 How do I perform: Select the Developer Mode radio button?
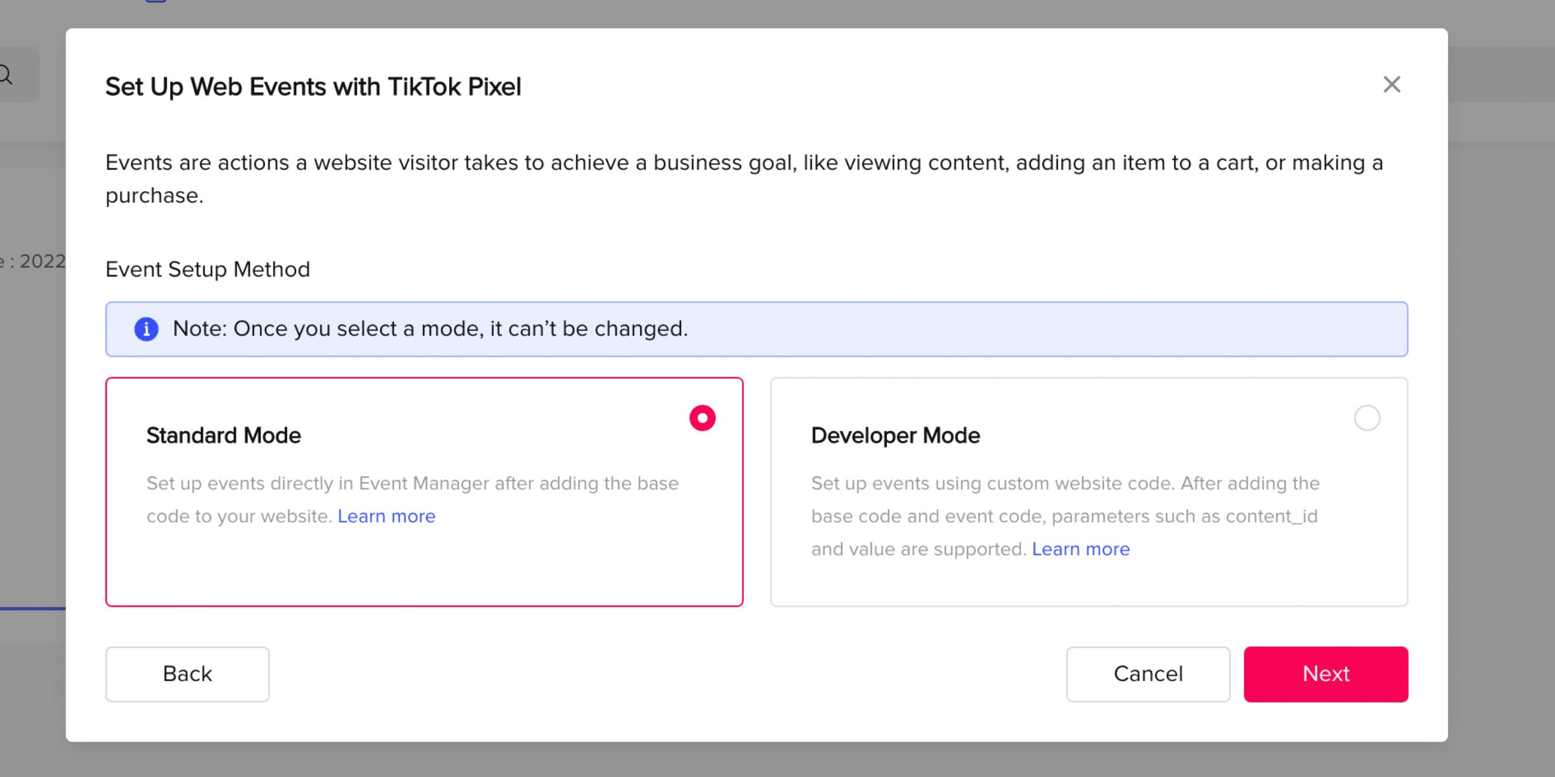(x=1367, y=418)
